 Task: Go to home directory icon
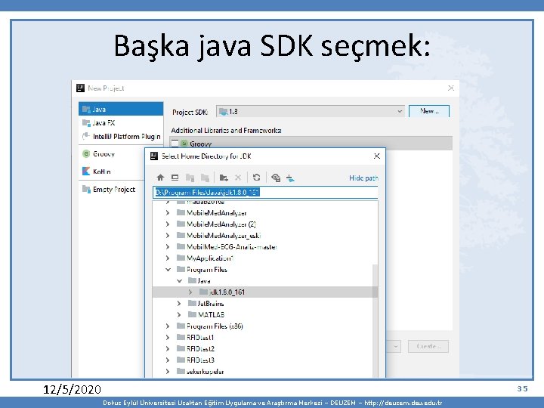[160, 178]
